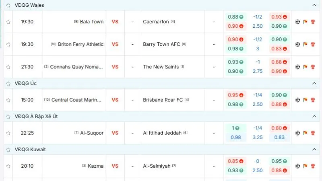Click the corner flag icon for Briton Ferry Athletic match

[305, 44]
